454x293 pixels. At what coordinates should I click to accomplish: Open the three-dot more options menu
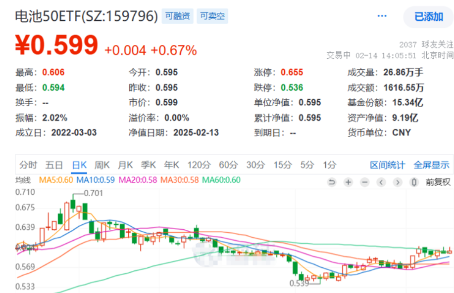pyautogui.click(x=382, y=16)
